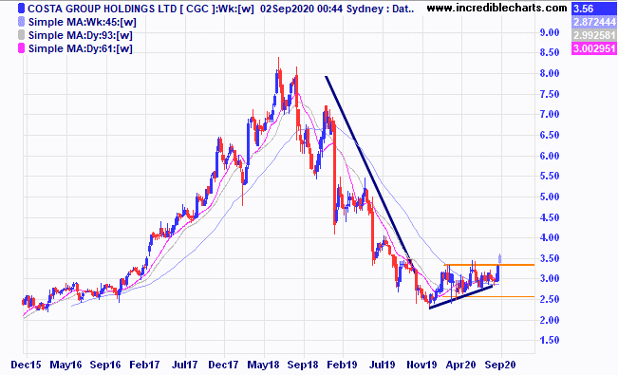Click the grey Dy:93 legend swatch

coord(21,35)
